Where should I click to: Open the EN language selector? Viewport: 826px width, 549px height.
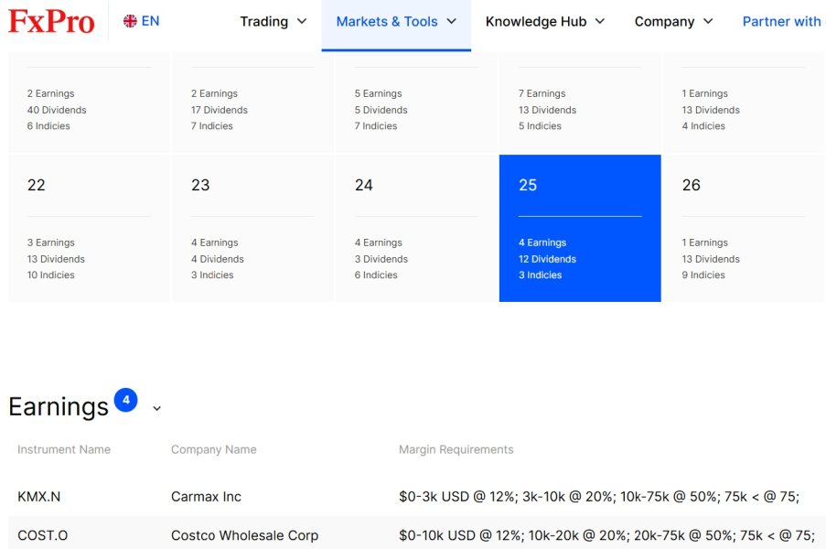click(150, 21)
